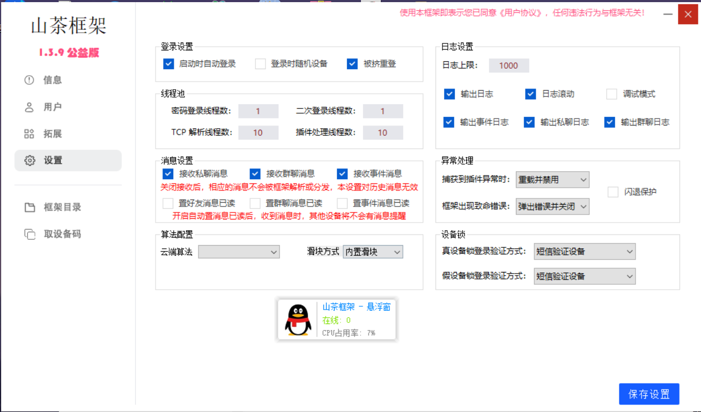
Task: Open 框架出现致命错误 dropdown
Action: [x=552, y=207]
